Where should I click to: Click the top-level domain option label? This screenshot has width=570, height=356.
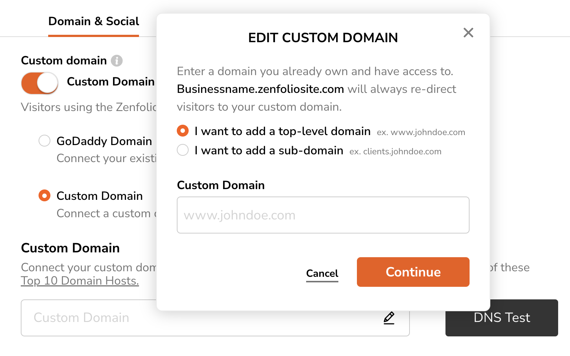[x=282, y=131]
